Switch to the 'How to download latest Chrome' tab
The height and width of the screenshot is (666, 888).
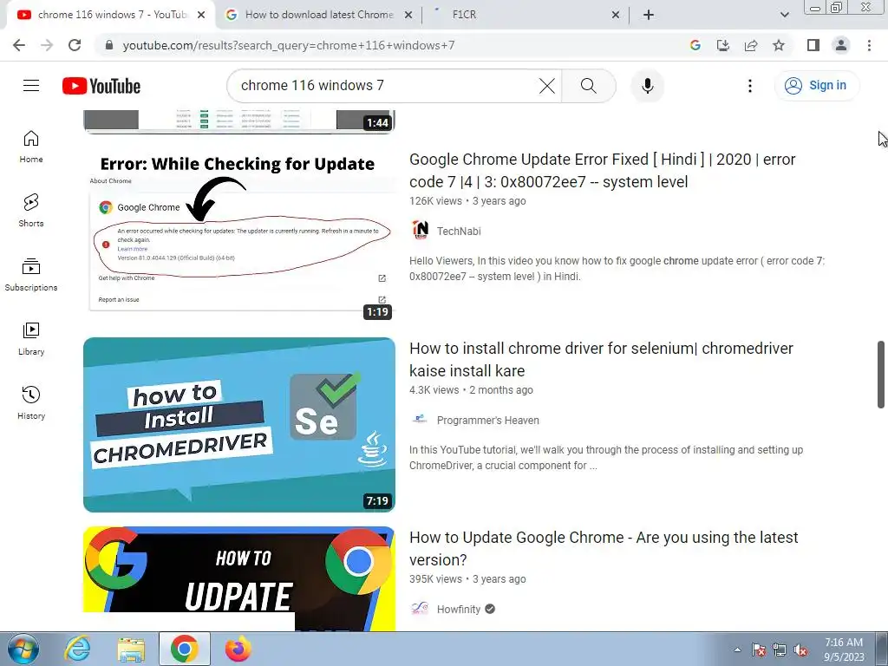pos(319,15)
